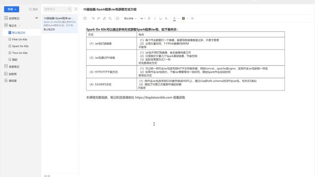The width and height of the screenshot is (315, 177).
Task: Collapse the Notebooks section arrow
Action: coord(20,26)
